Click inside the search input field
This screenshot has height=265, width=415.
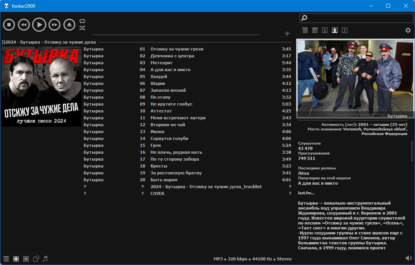(x=359, y=18)
